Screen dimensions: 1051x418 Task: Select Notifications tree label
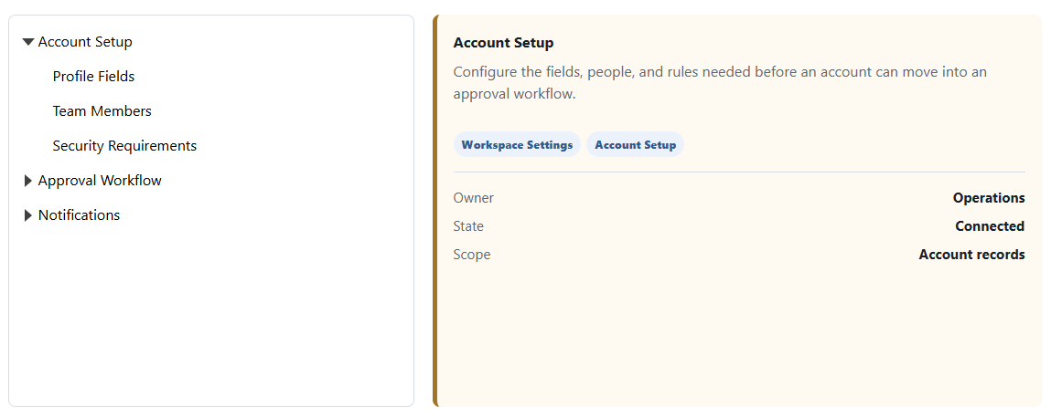pos(79,215)
